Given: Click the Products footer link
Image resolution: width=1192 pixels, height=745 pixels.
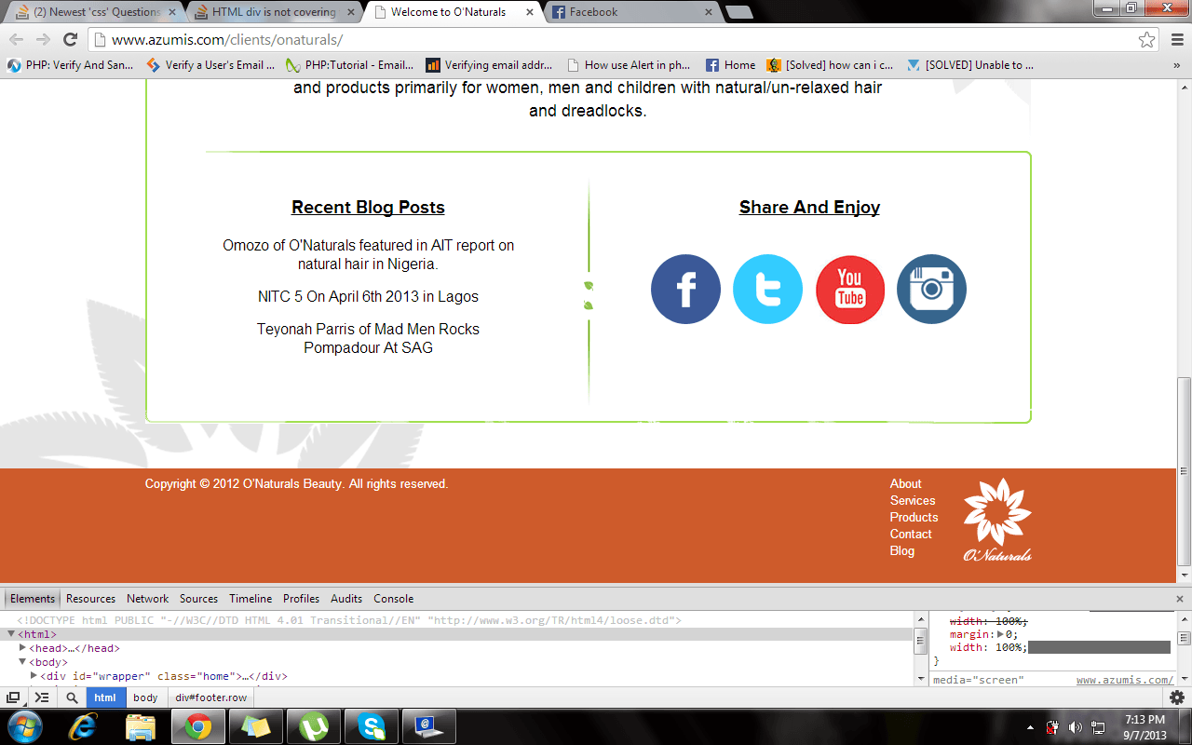Looking at the screenshot, I should tap(914, 517).
